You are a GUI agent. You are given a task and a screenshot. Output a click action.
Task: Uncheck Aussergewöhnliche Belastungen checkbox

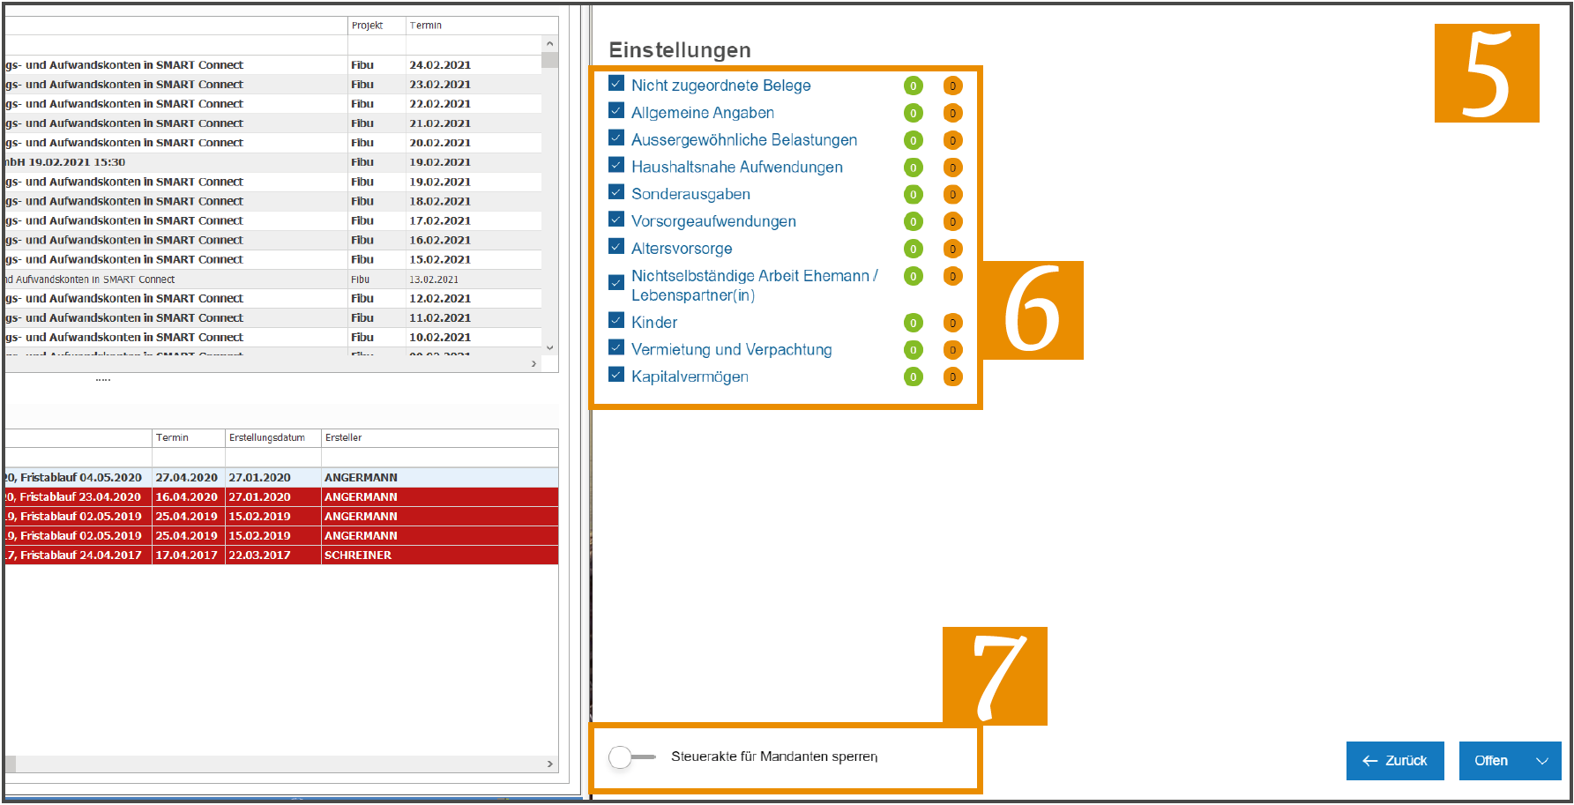pyautogui.click(x=616, y=138)
